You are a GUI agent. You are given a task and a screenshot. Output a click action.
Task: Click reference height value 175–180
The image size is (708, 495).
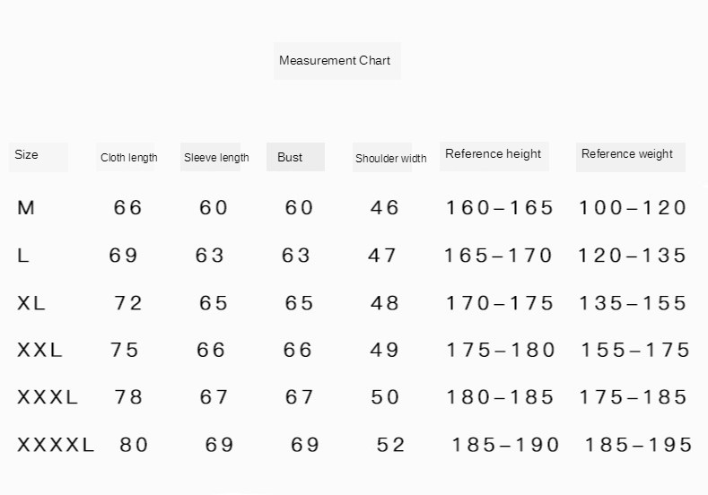coord(501,350)
